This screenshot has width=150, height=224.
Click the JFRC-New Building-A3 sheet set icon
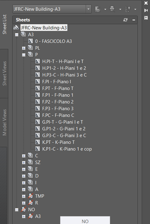16,28
